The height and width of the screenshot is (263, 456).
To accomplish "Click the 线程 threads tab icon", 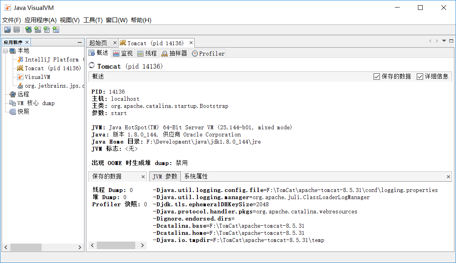I will pyautogui.click(x=140, y=53).
